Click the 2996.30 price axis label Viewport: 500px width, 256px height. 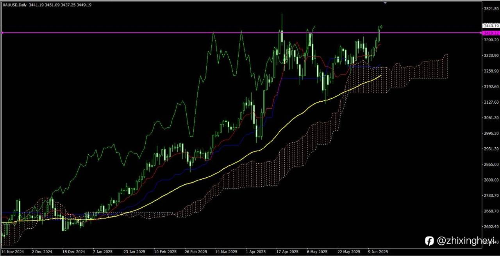(491, 133)
